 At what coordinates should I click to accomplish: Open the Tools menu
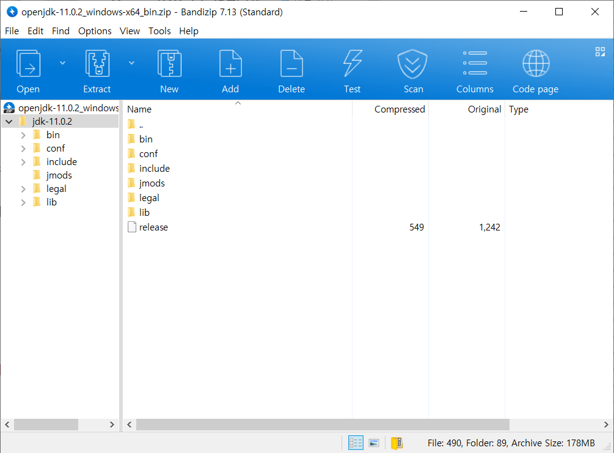(x=159, y=31)
